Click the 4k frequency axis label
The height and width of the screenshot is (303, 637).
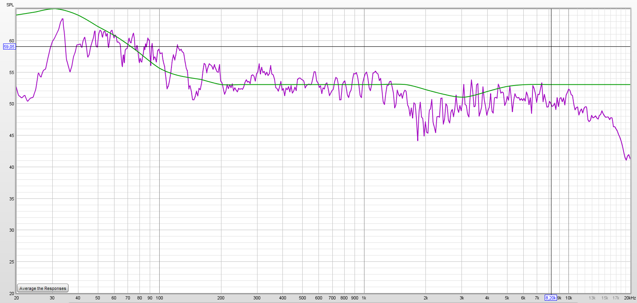(487, 298)
